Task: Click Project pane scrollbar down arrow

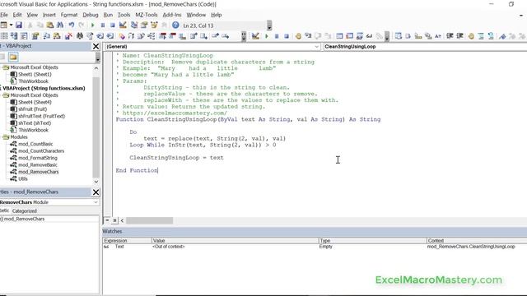Action: coord(96,182)
